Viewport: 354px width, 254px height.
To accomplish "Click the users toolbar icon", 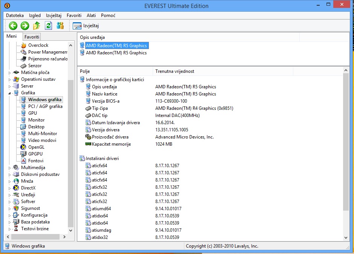I will pyautogui.click(x=60, y=26).
